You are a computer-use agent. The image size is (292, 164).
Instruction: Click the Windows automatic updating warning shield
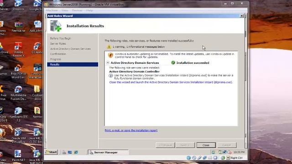[x=110, y=55]
